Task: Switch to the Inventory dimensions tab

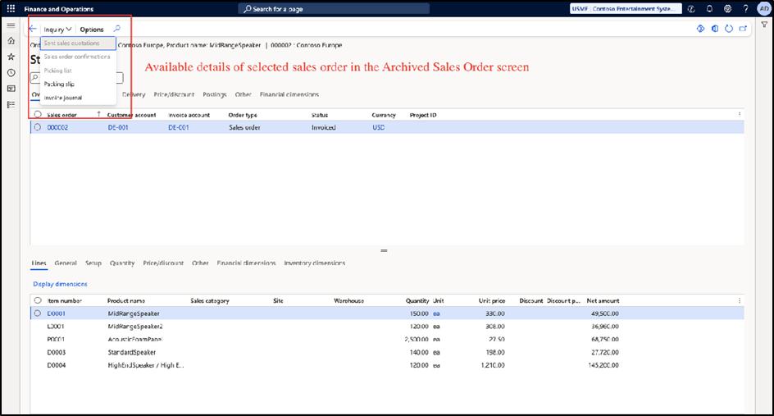Action: pos(314,263)
